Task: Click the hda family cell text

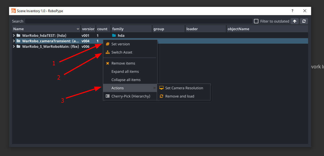Action: [121, 35]
